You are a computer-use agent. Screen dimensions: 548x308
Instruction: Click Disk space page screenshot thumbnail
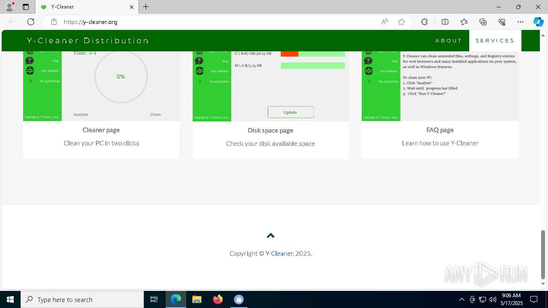[x=271, y=86]
